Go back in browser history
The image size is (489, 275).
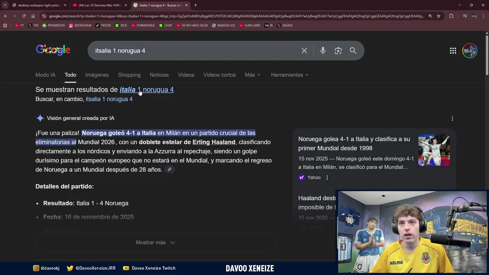(5, 16)
